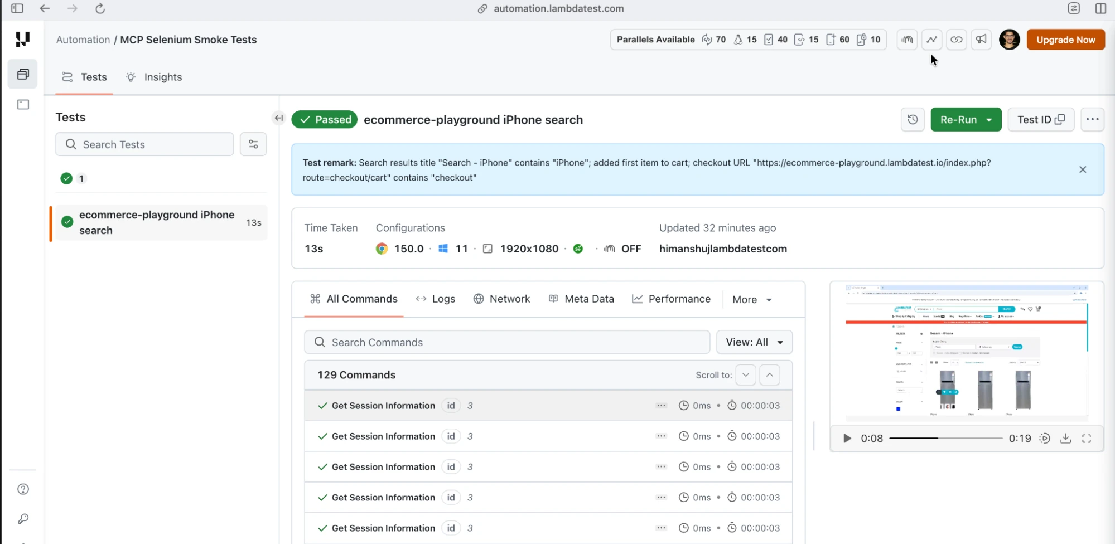Click the LambdaTest logo icon
Image resolution: width=1115 pixels, height=545 pixels.
tap(22, 40)
